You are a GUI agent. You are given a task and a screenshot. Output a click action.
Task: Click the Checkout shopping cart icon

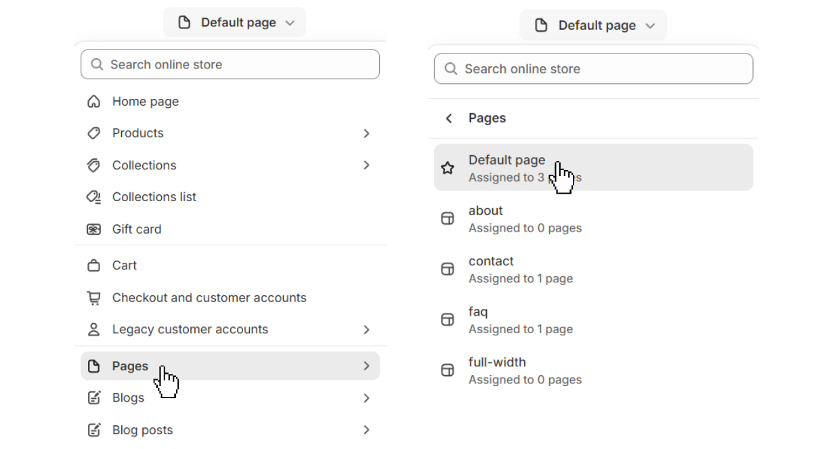(94, 297)
